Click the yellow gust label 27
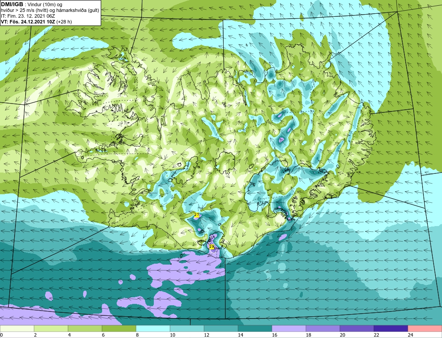Image resolution: width=442 pixels, height=338 pixels. pyautogui.click(x=197, y=215)
